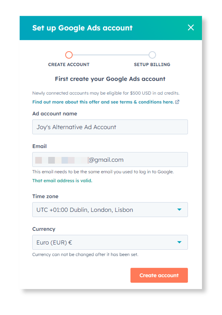
Task: Close the Set up Google Ads dialog
Action: point(191,28)
